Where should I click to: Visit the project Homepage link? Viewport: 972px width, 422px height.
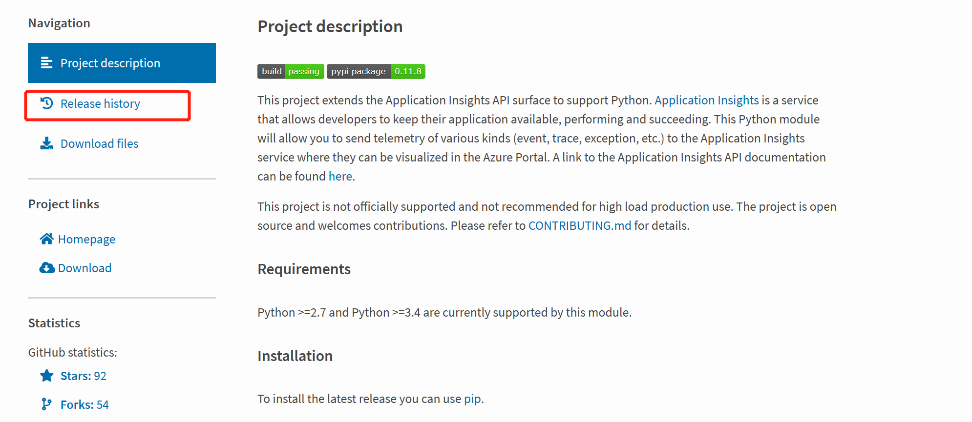[x=86, y=239]
